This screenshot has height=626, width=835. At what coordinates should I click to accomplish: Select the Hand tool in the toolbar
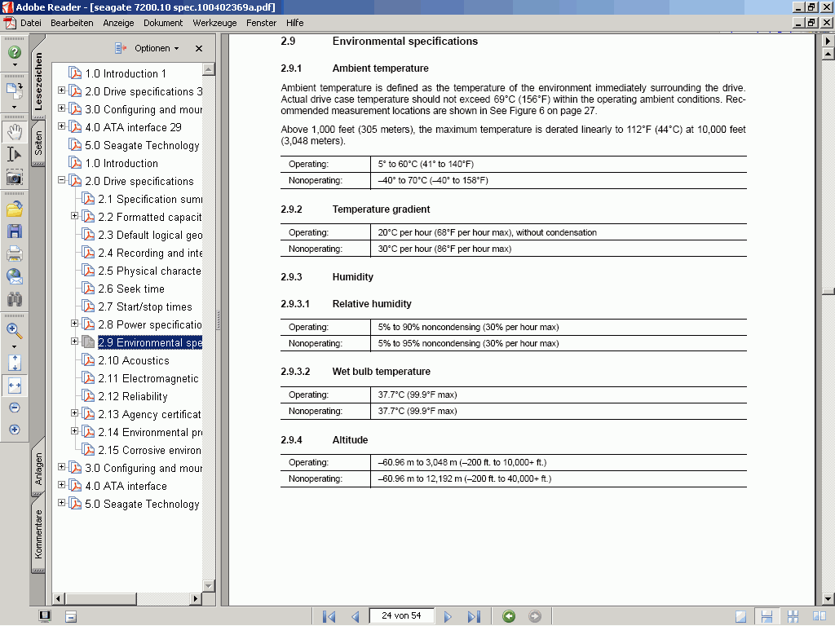click(14, 132)
